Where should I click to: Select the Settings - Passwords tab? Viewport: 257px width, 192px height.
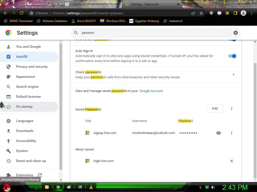click(152, 4)
